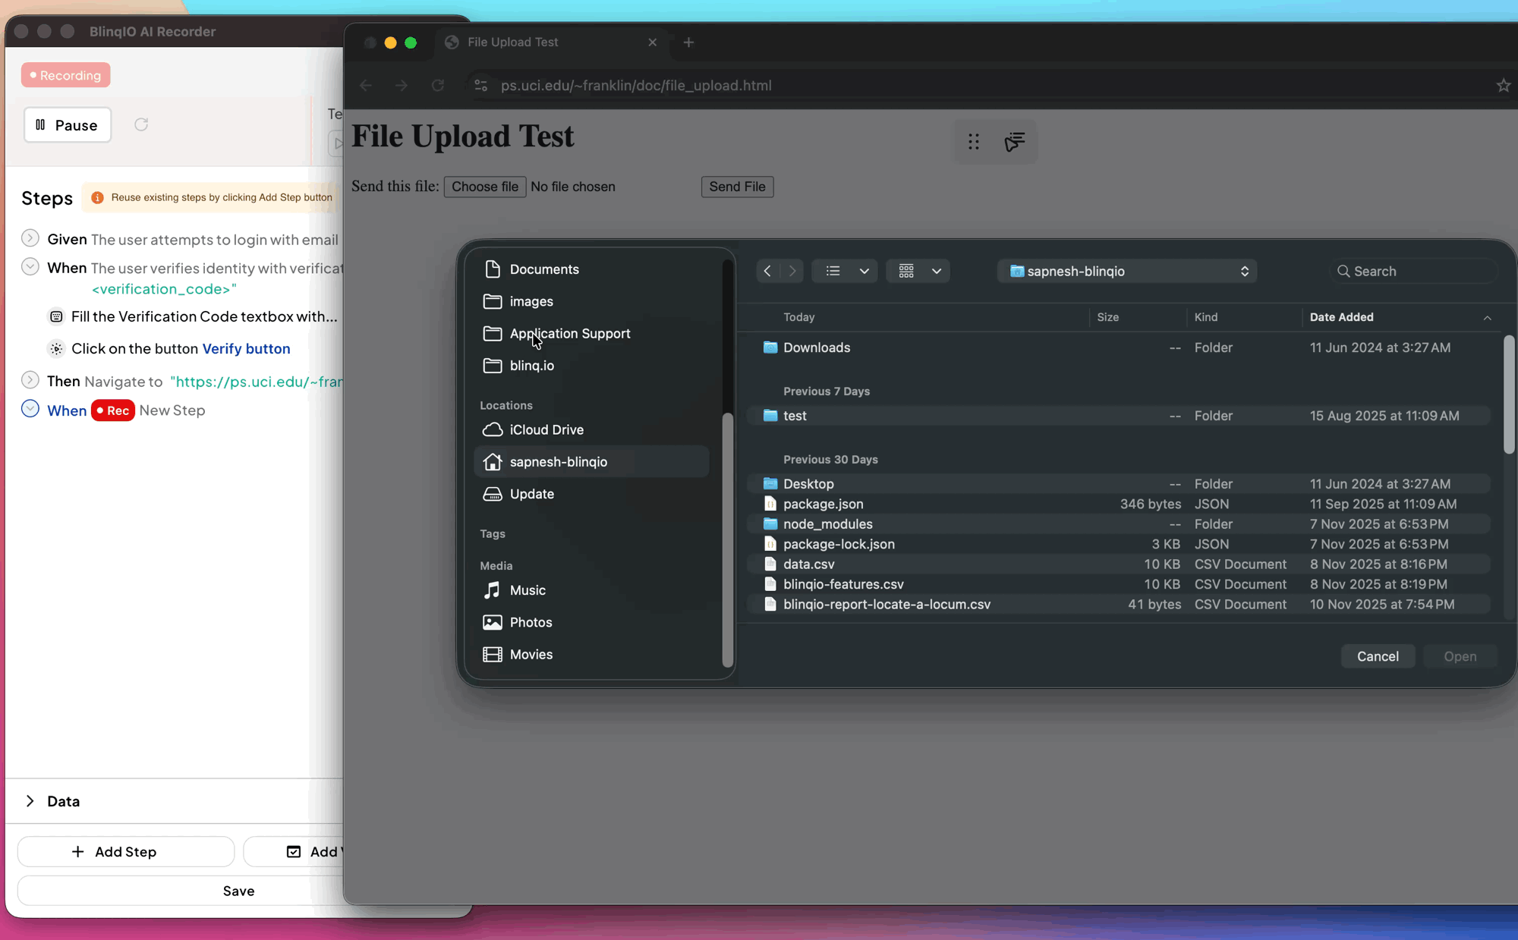Click the drag handle dots icon
The image size is (1518, 940).
pos(974,142)
